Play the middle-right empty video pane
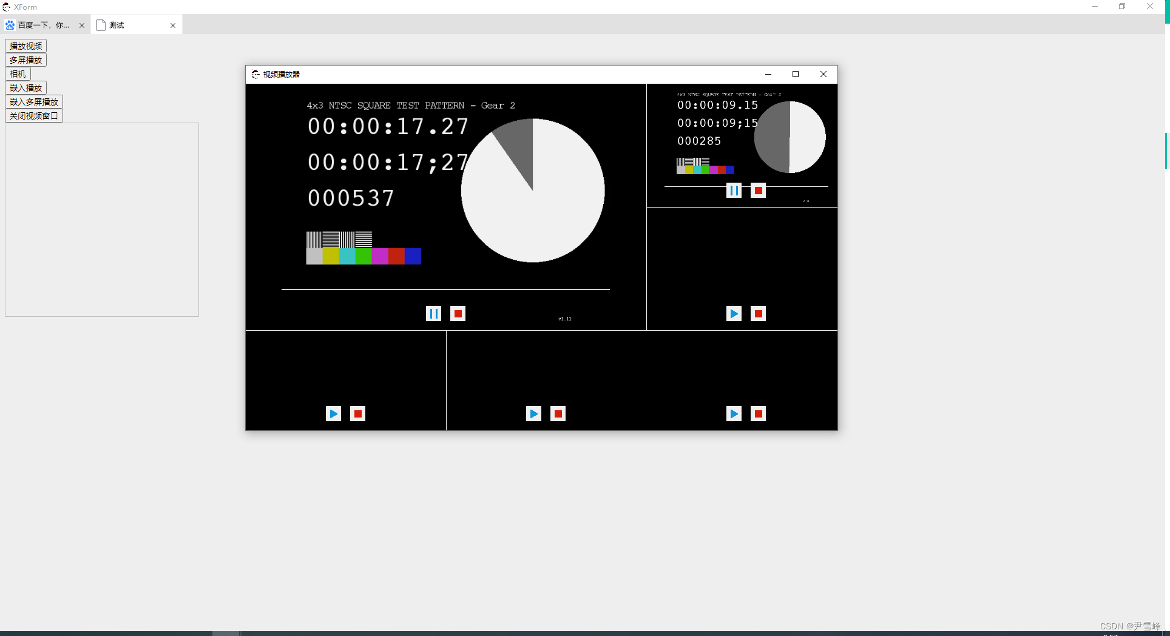This screenshot has width=1170, height=636. click(x=734, y=314)
